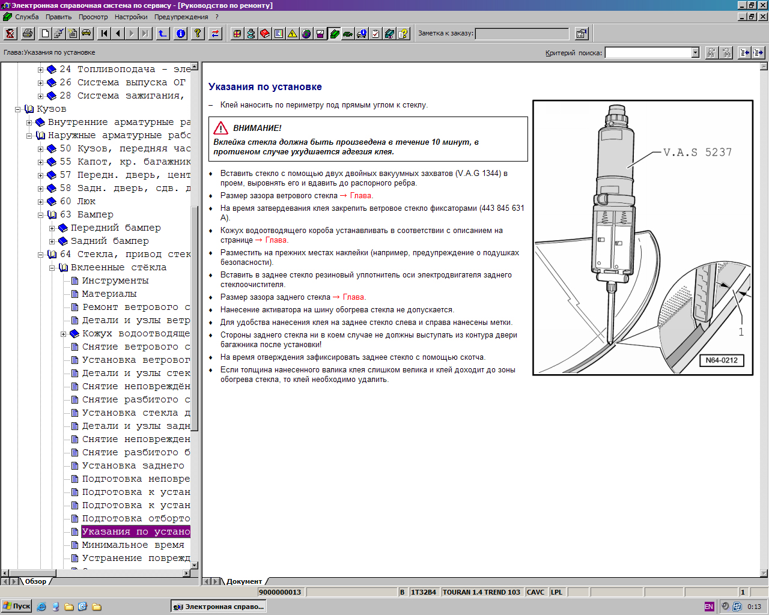Click the yellow question mark help icon
The image size is (769, 615).
[197, 34]
